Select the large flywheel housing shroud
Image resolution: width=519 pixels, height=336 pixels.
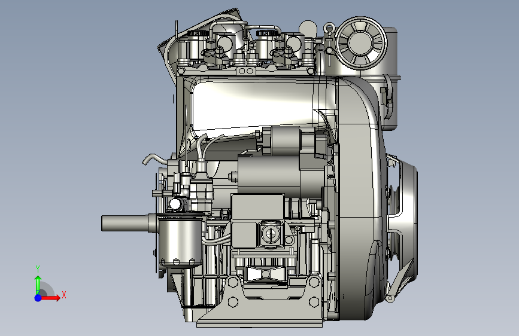(360, 198)
